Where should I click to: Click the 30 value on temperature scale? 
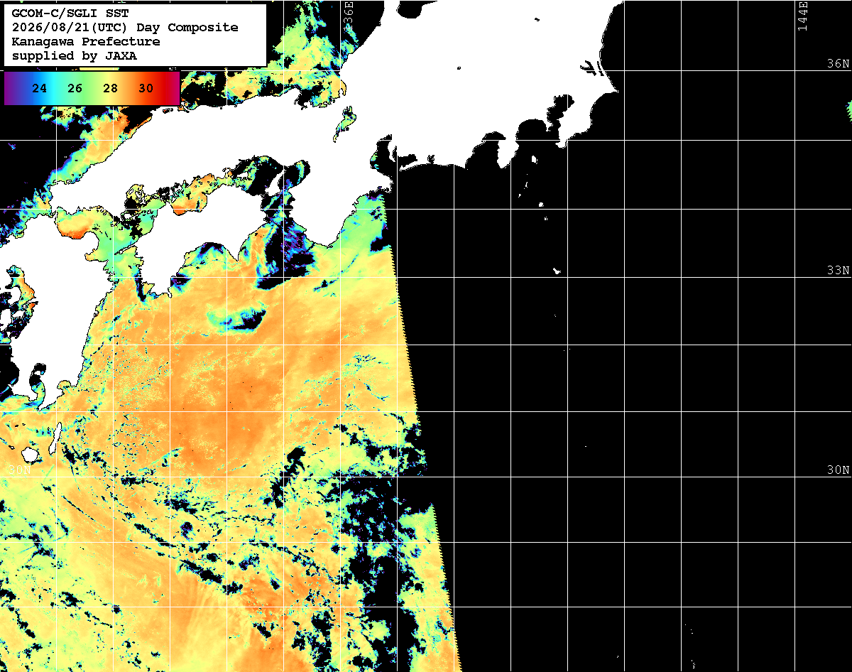(x=146, y=89)
